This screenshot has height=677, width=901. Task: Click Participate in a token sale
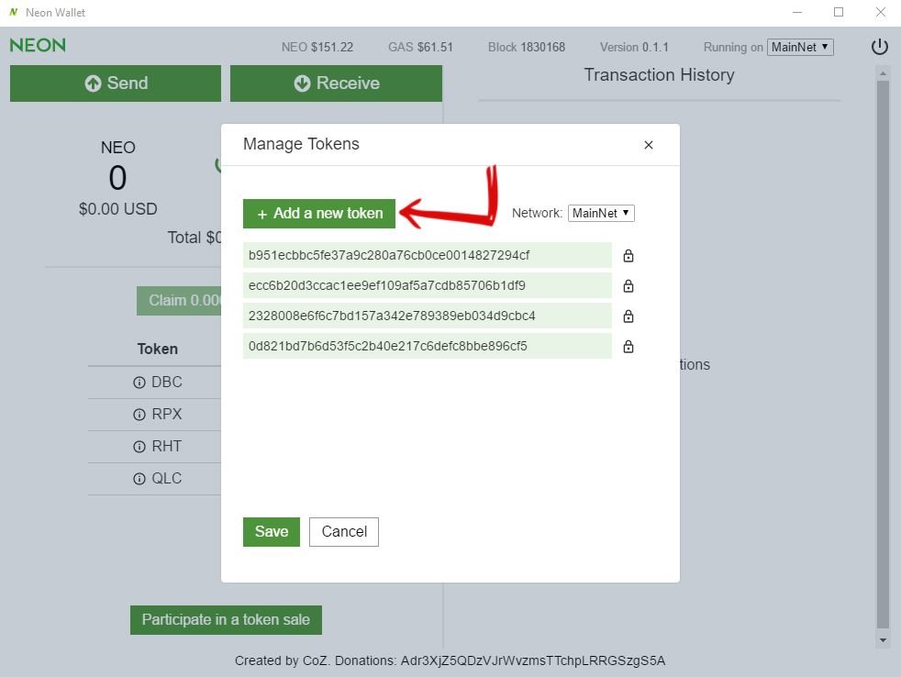pyautogui.click(x=226, y=620)
